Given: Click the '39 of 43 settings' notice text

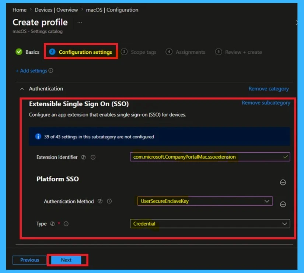Looking at the screenshot, I should pyautogui.click(x=99, y=137).
